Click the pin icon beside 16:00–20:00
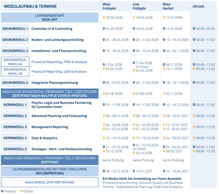The height and width of the screenshot is (194, 219). coord(194,29)
